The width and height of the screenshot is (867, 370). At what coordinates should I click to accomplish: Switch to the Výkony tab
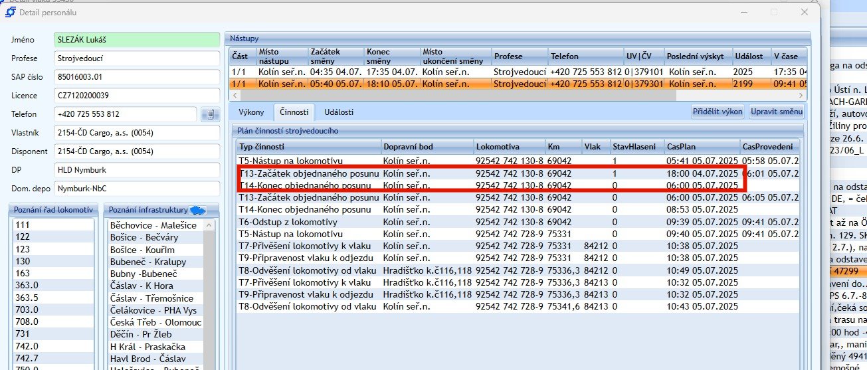[251, 112]
